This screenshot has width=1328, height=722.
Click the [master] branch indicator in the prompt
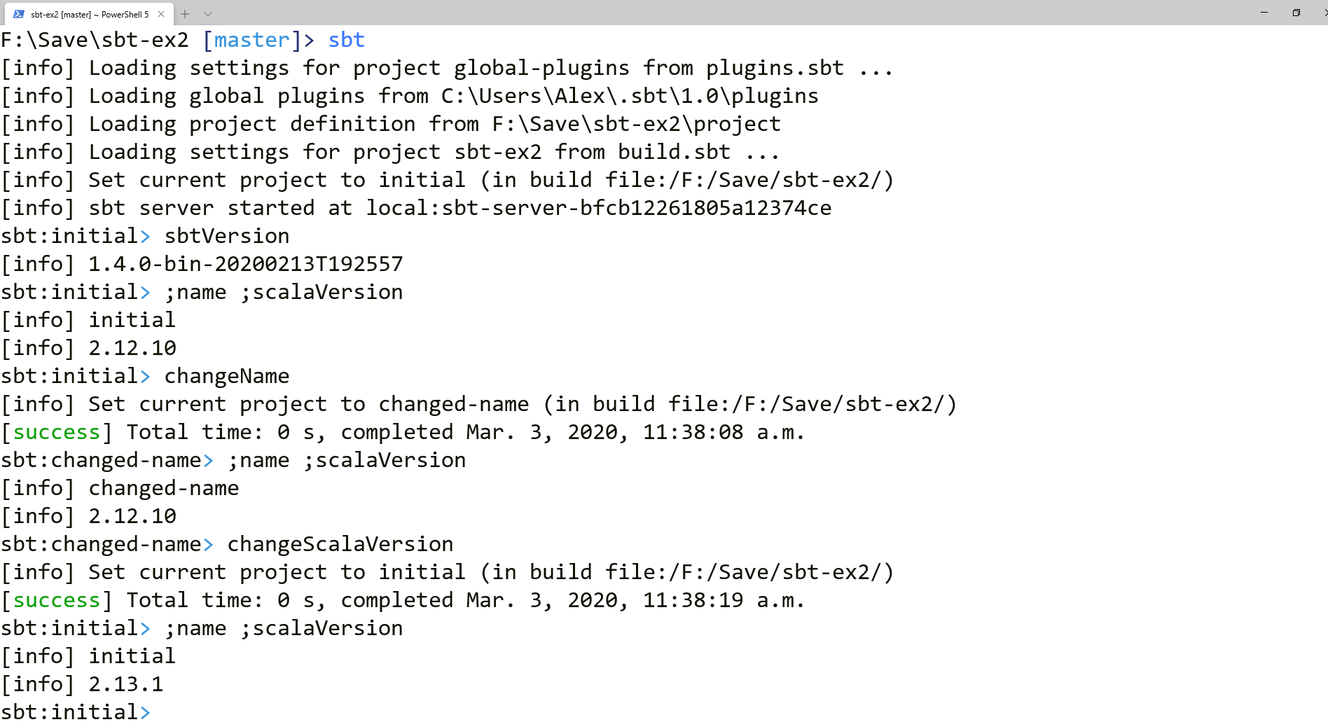click(251, 40)
